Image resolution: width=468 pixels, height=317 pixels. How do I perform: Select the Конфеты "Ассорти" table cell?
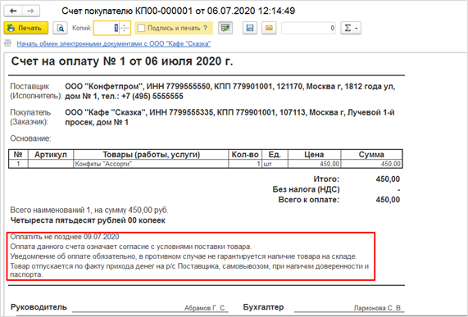[x=151, y=164]
